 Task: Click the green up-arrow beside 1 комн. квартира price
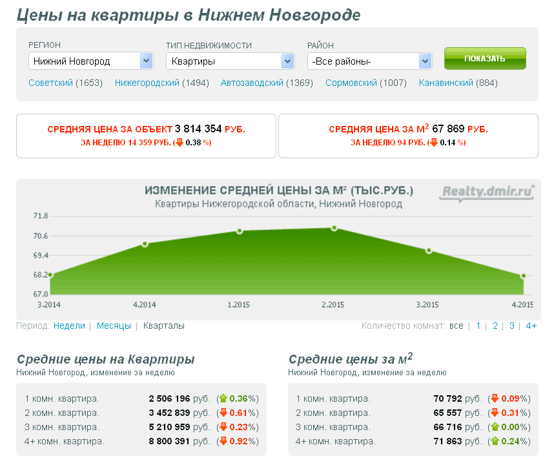coord(225,399)
